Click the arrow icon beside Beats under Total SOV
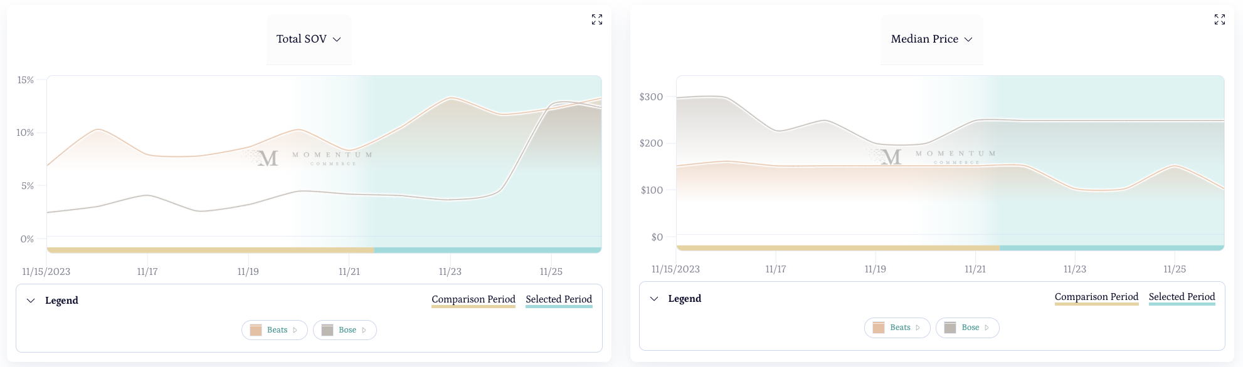1243x367 pixels. pyautogui.click(x=295, y=330)
